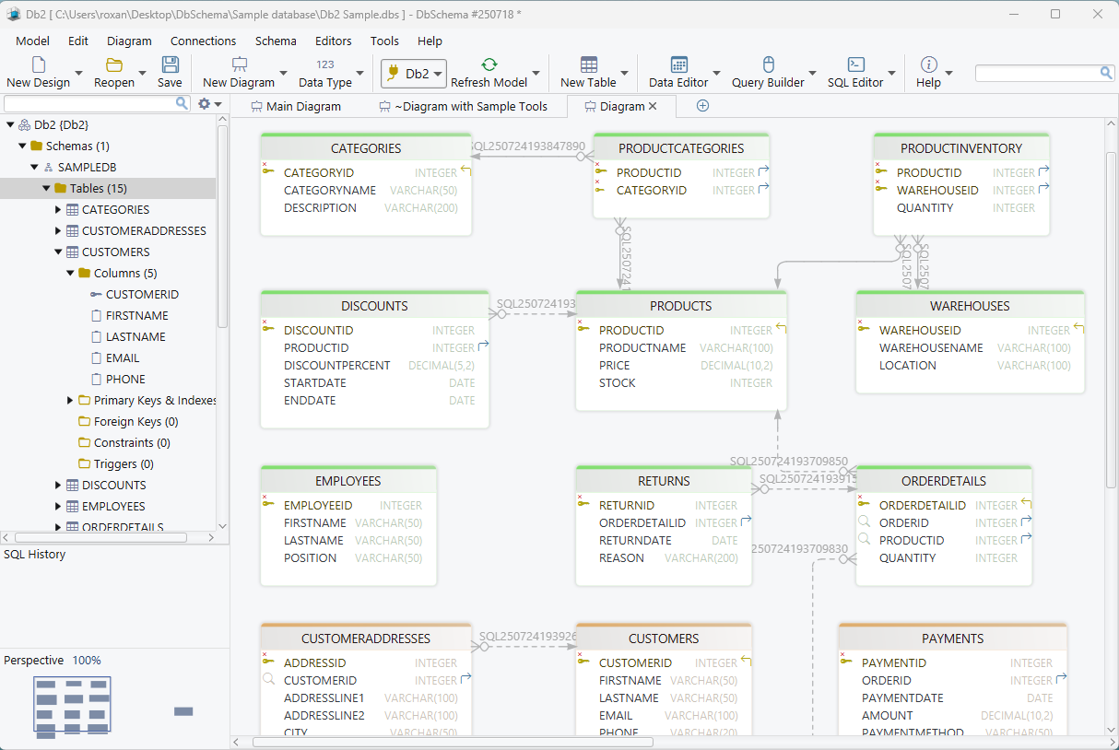This screenshot has height=750, width=1119.
Task: Collapse the CUSTOMERS table node
Action: point(58,252)
